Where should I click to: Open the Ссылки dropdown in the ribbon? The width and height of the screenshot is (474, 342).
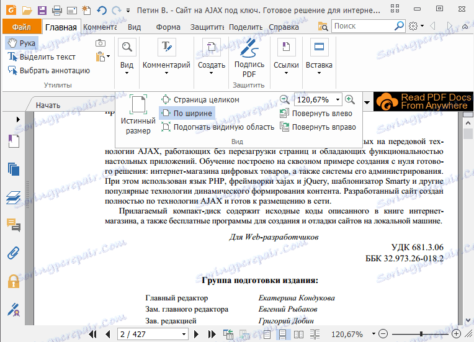pyautogui.click(x=286, y=56)
